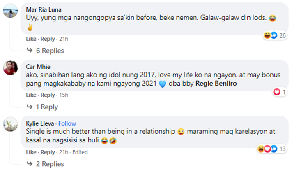
Task: Reply to Mar Ria Luna's comment
Action: 48,39
